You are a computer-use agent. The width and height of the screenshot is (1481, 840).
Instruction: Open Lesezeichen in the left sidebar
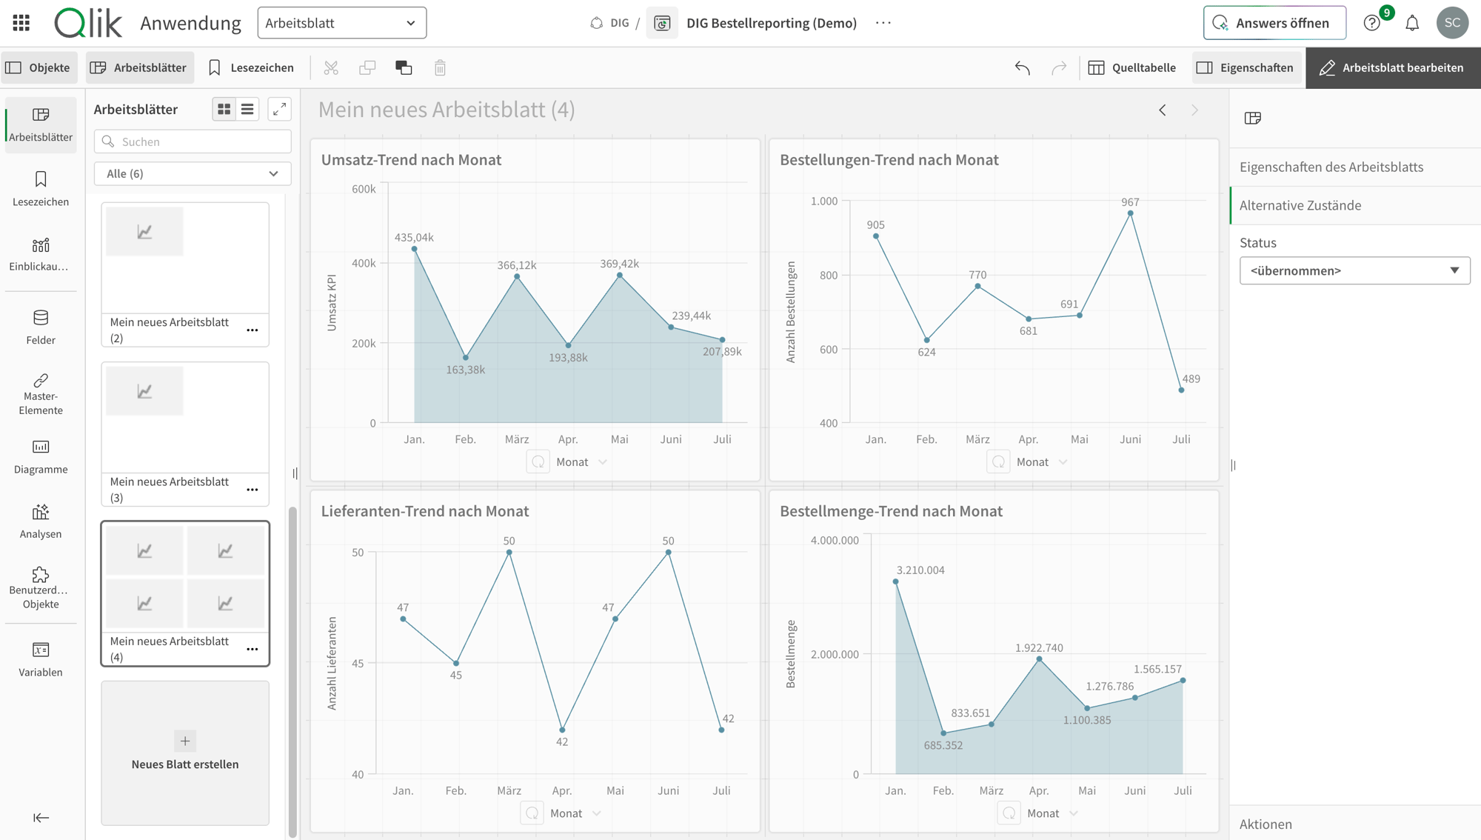pyautogui.click(x=41, y=188)
